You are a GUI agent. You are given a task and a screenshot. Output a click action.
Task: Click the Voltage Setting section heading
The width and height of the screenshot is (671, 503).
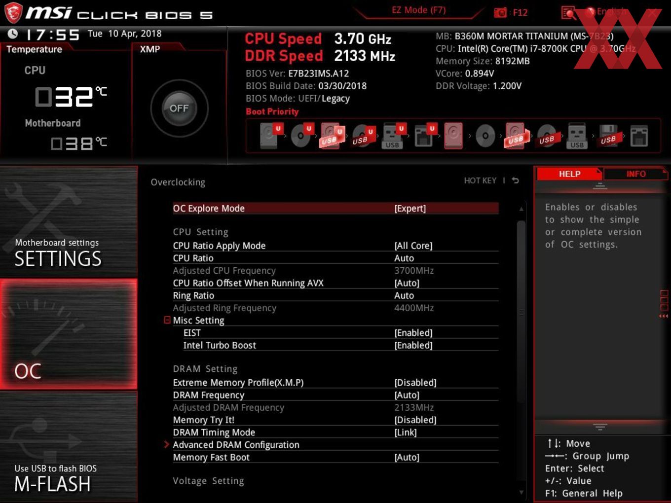coord(208,481)
